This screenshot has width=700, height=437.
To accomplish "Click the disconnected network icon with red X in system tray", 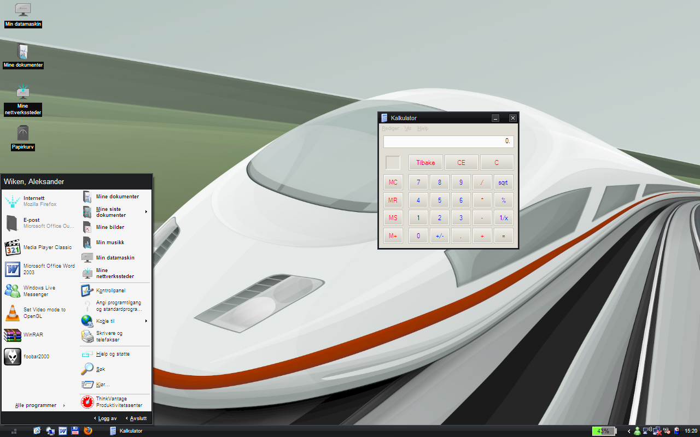I will tap(657, 431).
